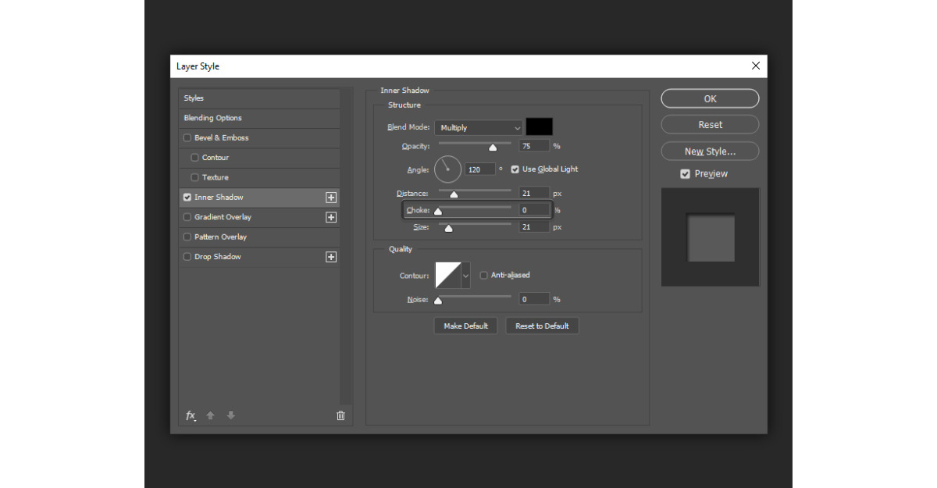The width and height of the screenshot is (937, 488).
Task: Select the Bevel & Emboss entry
Action: click(260, 138)
